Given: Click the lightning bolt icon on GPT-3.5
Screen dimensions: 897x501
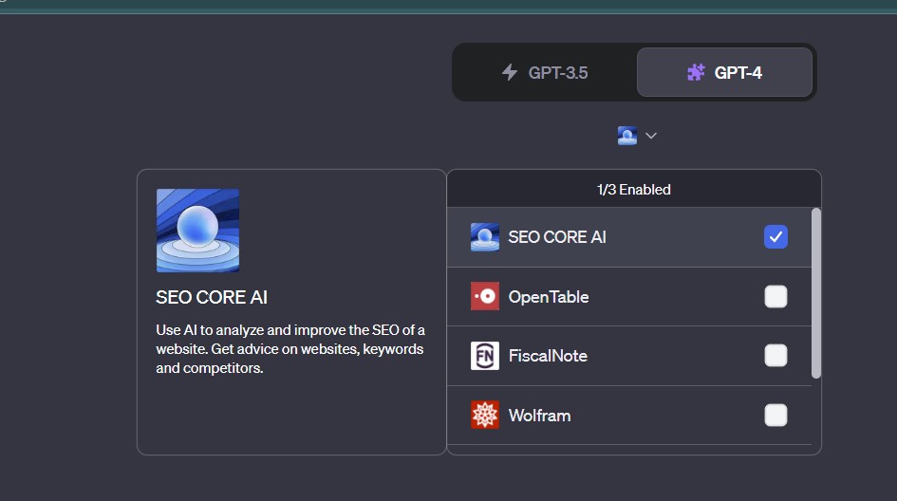Looking at the screenshot, I should tap(509, 73).
